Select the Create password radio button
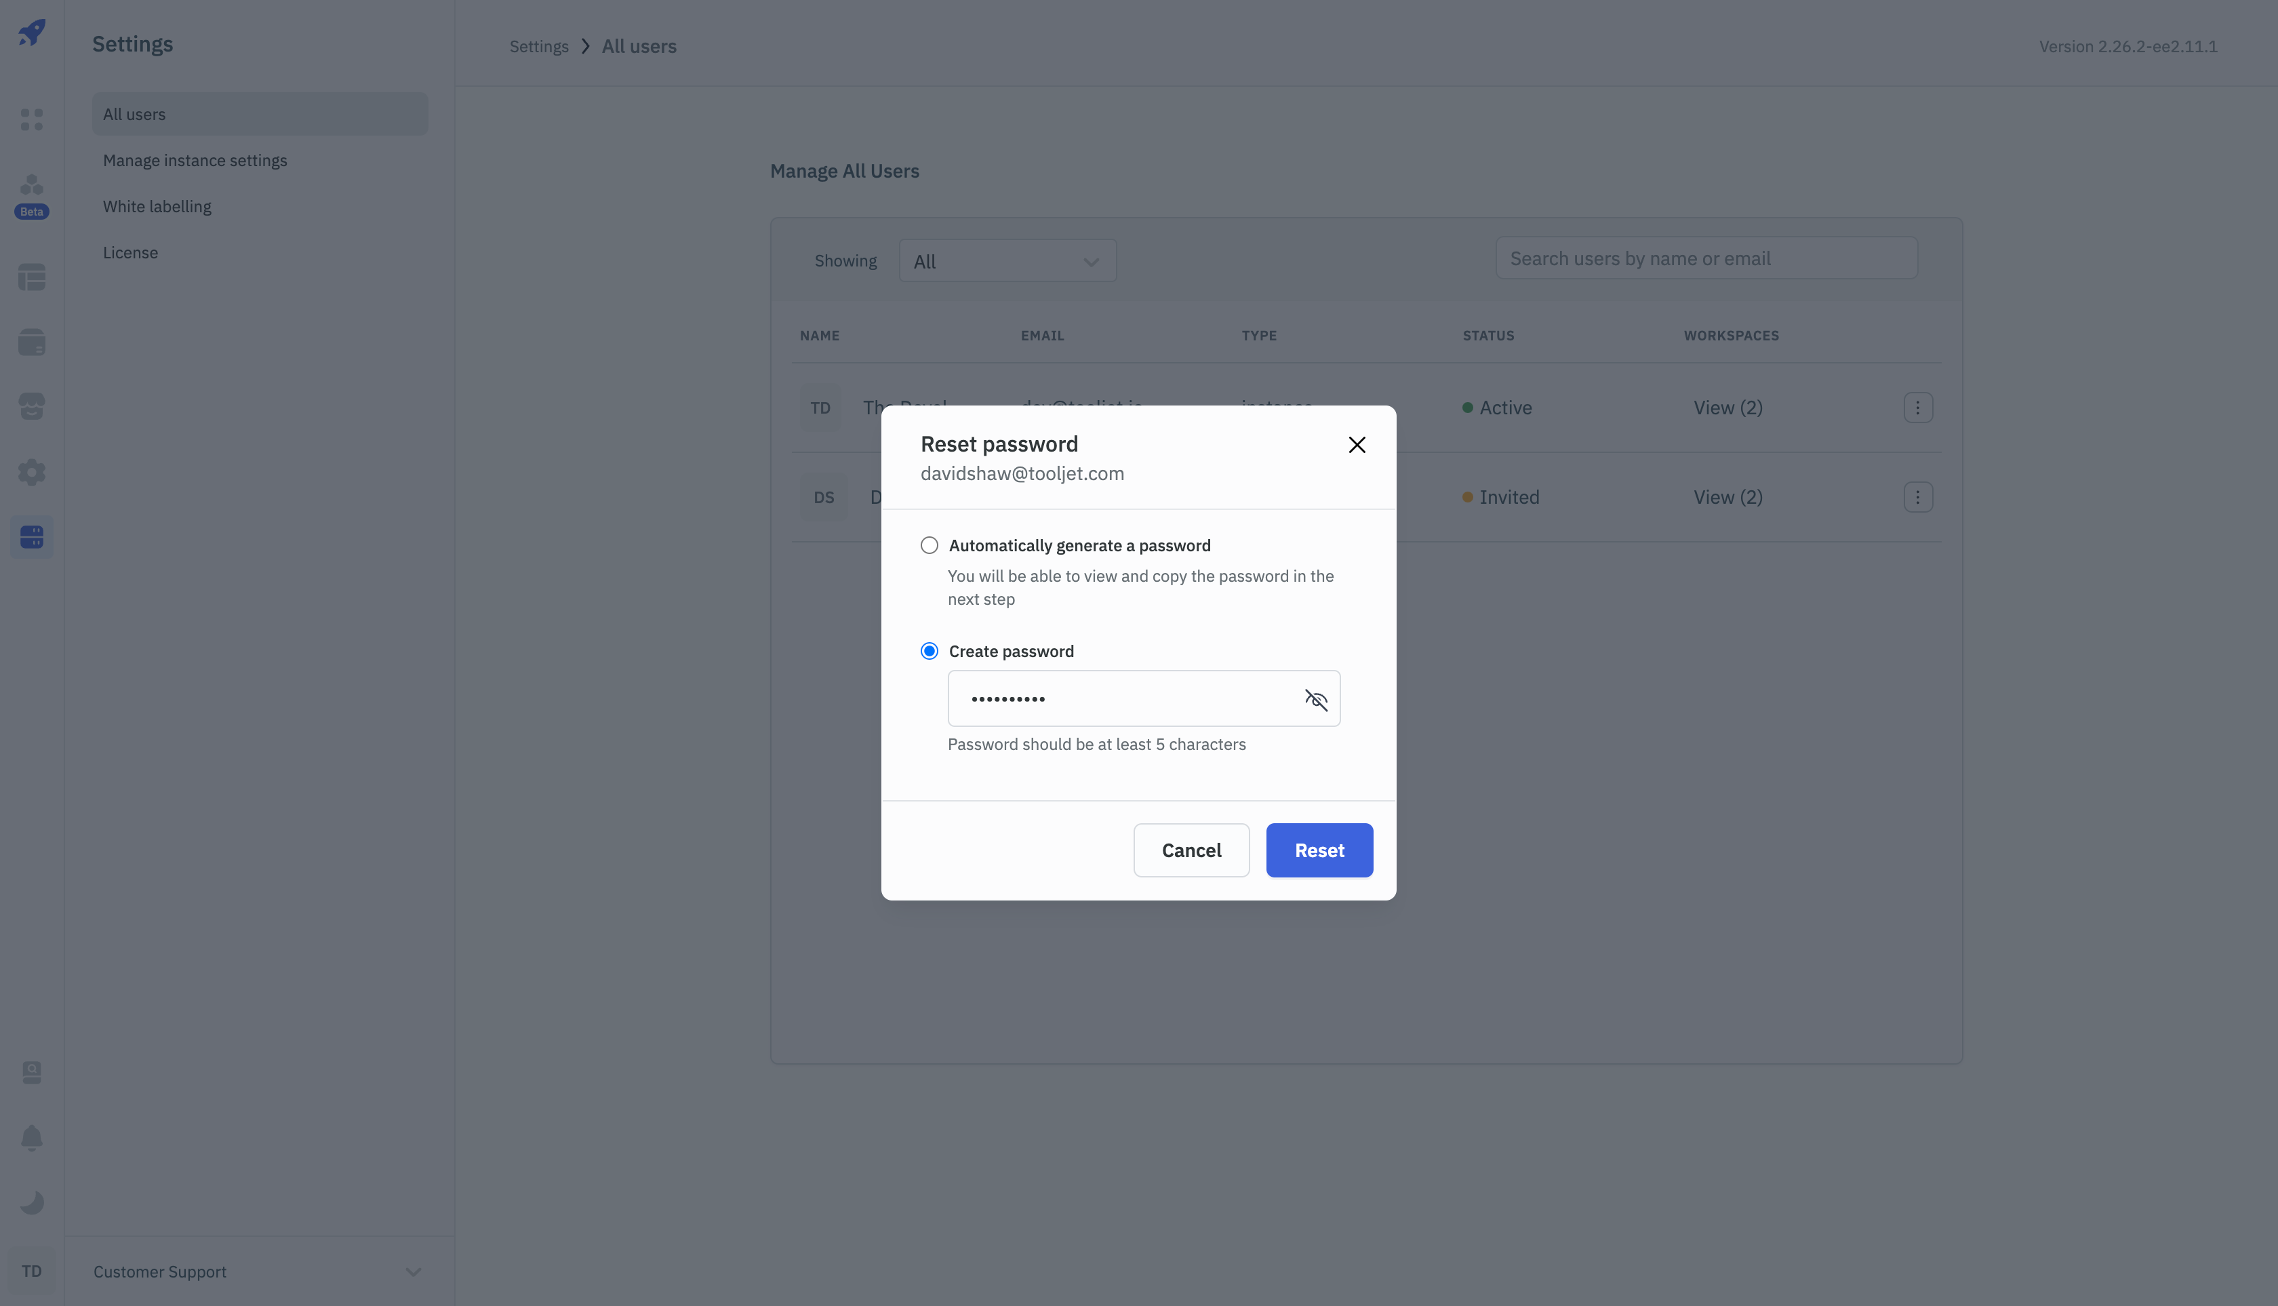Screen dimensions: 2278x1306 (x=929, y=651)
